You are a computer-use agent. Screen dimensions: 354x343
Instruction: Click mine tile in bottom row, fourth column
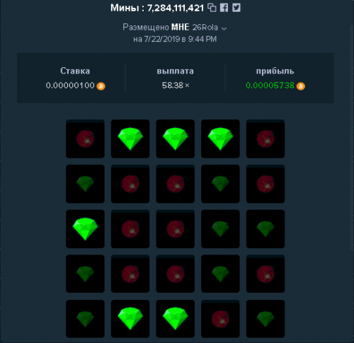[x=220, y=319]
